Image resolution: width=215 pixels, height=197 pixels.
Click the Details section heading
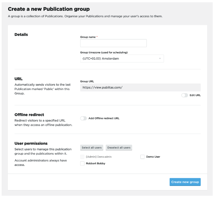[21, 34]
